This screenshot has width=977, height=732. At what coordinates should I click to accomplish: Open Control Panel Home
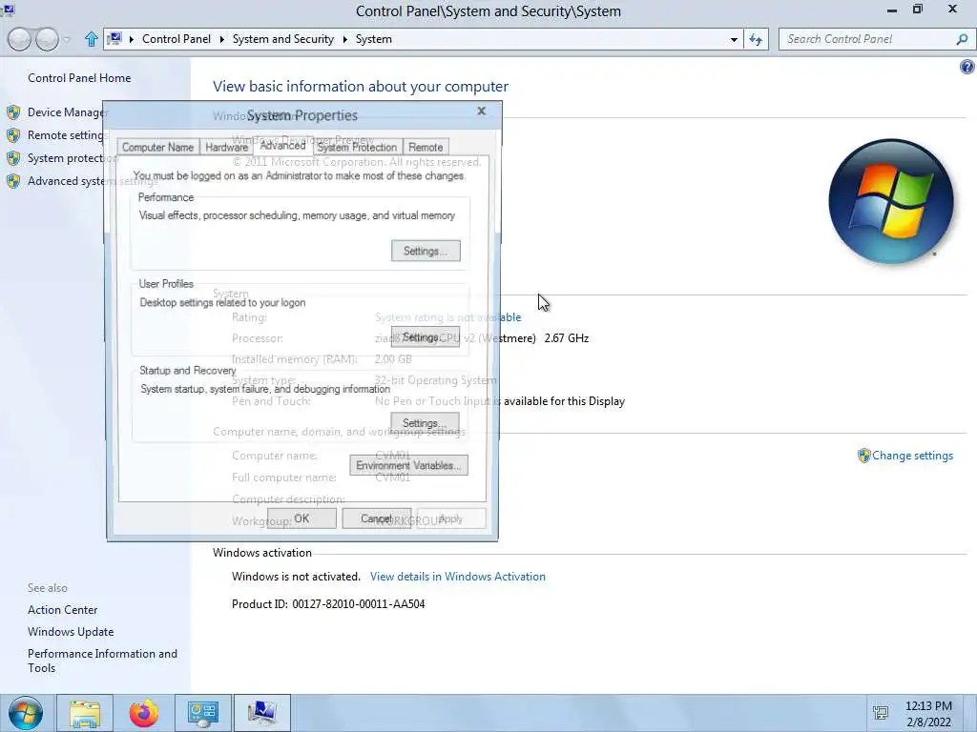coord(79,78)
